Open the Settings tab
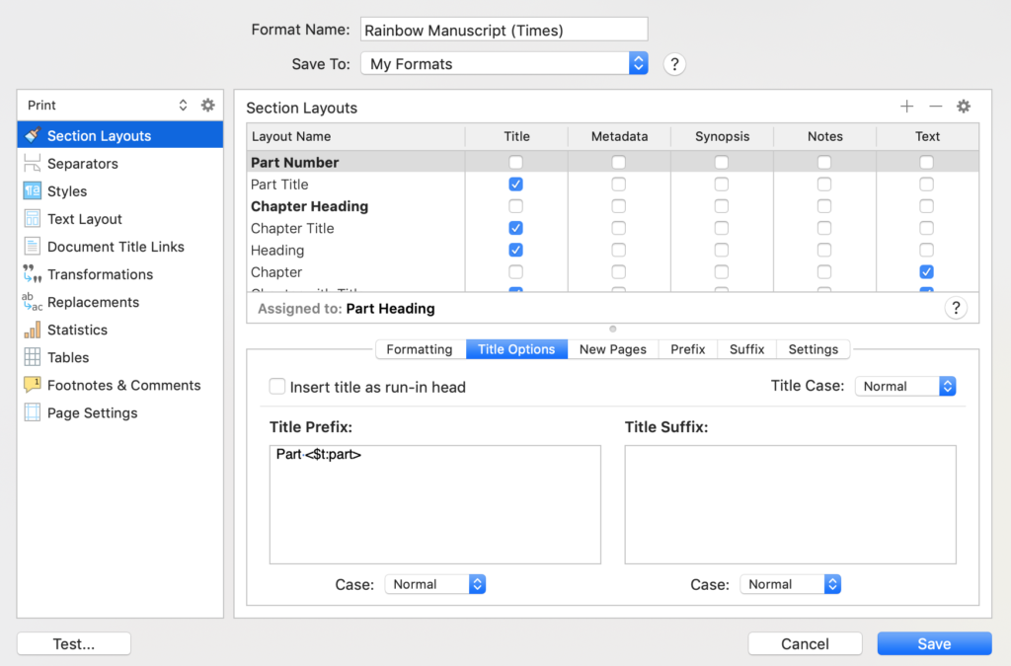 tap(814, 349)
